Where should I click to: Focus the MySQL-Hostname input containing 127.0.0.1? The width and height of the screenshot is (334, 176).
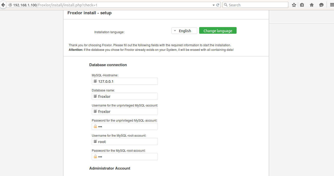click(125, 81)
